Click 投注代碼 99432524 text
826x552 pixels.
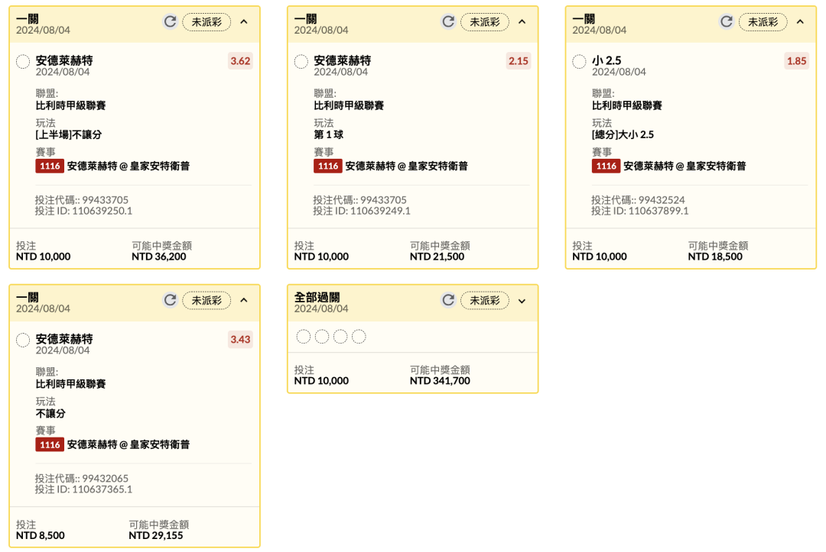coord(638,200)
